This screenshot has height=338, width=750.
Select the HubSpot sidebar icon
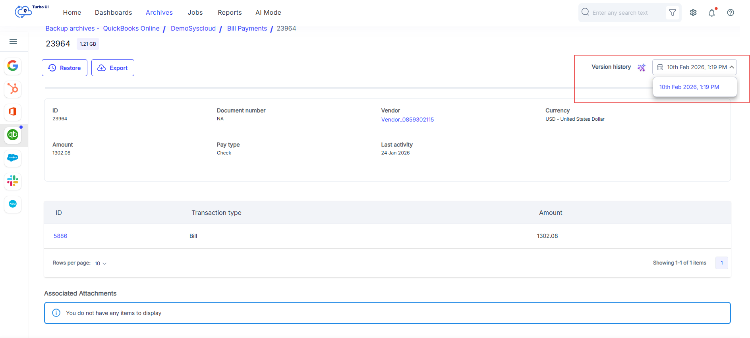pyautogui.click(x=13, y=89)
